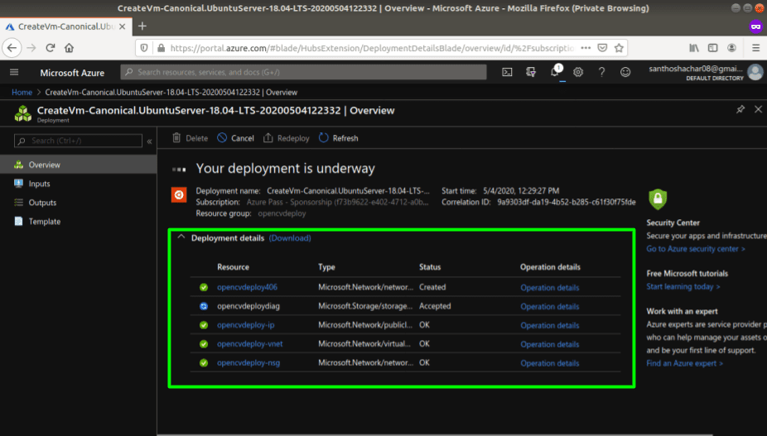Image resolution: width=767 pixels, height=436 pixels.
Task: Go to the Firefox home page
Action: click(69, 48)
